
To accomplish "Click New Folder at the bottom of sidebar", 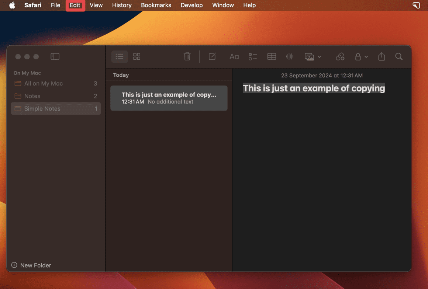I will pyautogui.click(x=35, y=265).
